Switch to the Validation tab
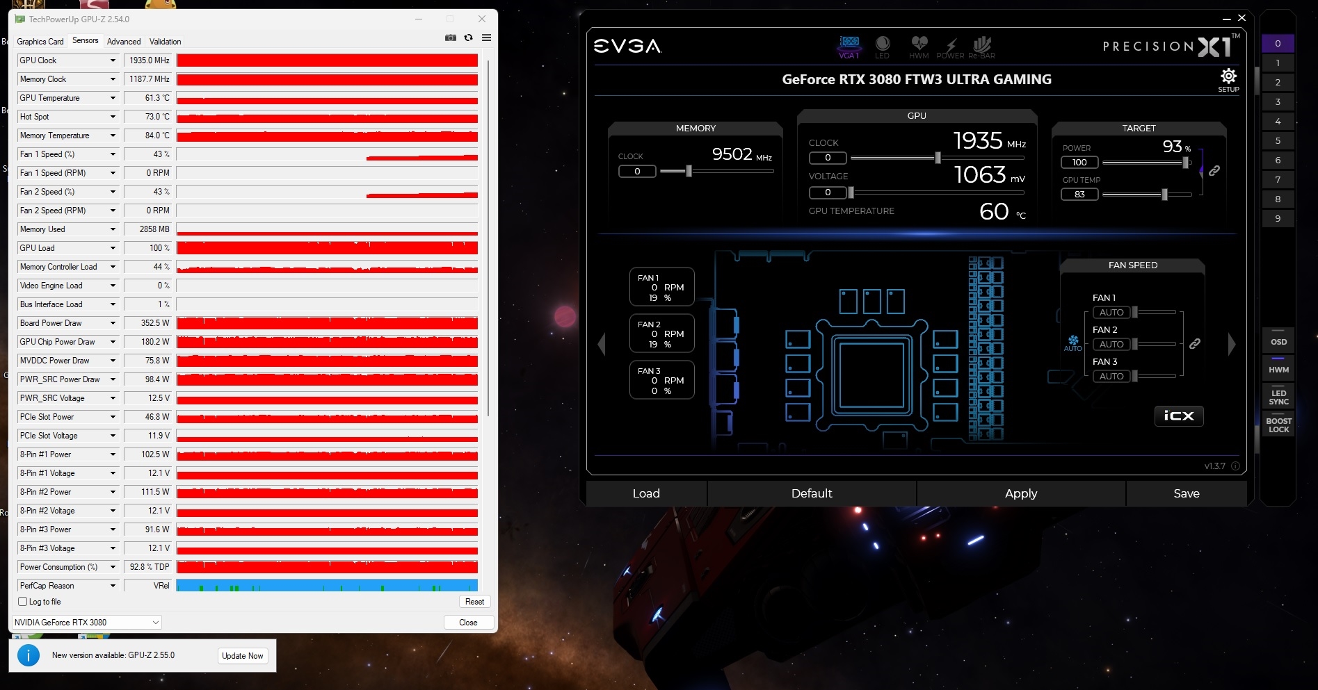1318x690 pixels. 166,42
